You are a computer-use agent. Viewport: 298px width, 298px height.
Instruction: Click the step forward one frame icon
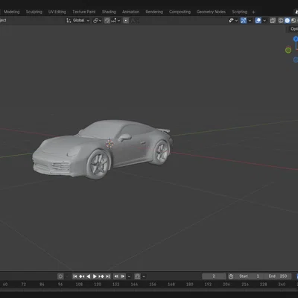123,276
